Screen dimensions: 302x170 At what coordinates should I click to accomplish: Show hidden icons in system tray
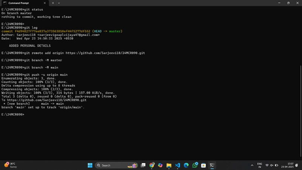pos(252,165)
